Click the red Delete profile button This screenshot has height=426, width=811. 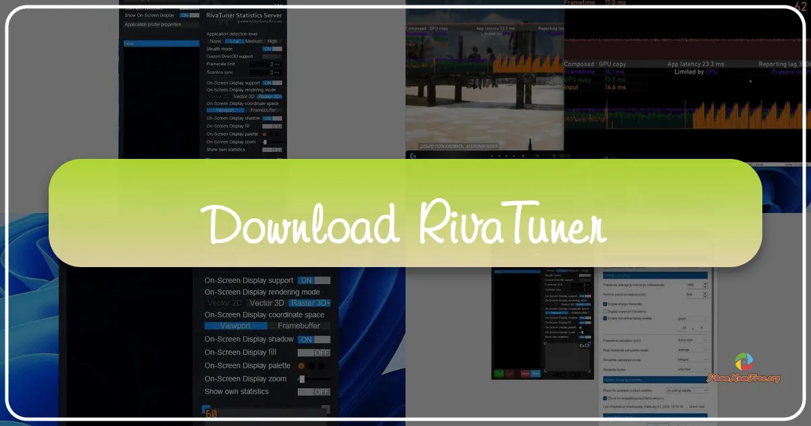point(526,373)
